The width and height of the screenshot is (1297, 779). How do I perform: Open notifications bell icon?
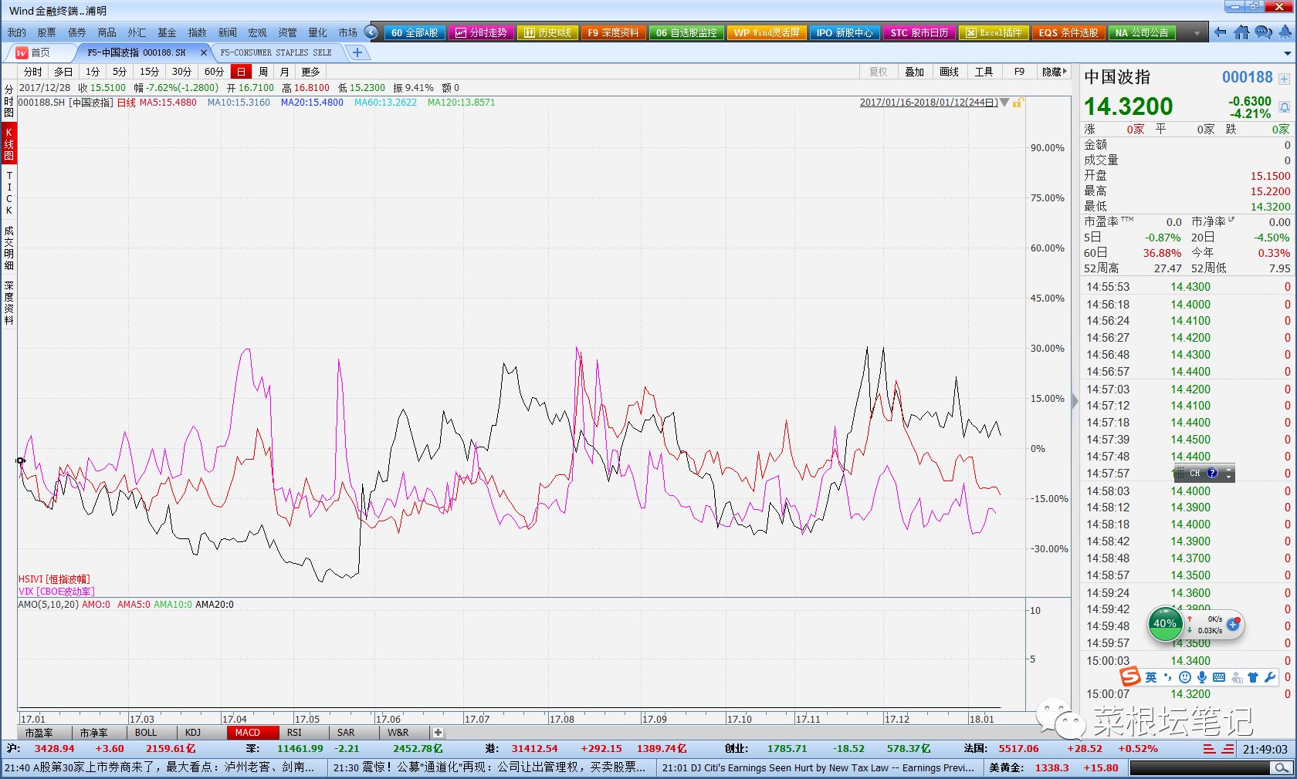tap(1285, 32)
